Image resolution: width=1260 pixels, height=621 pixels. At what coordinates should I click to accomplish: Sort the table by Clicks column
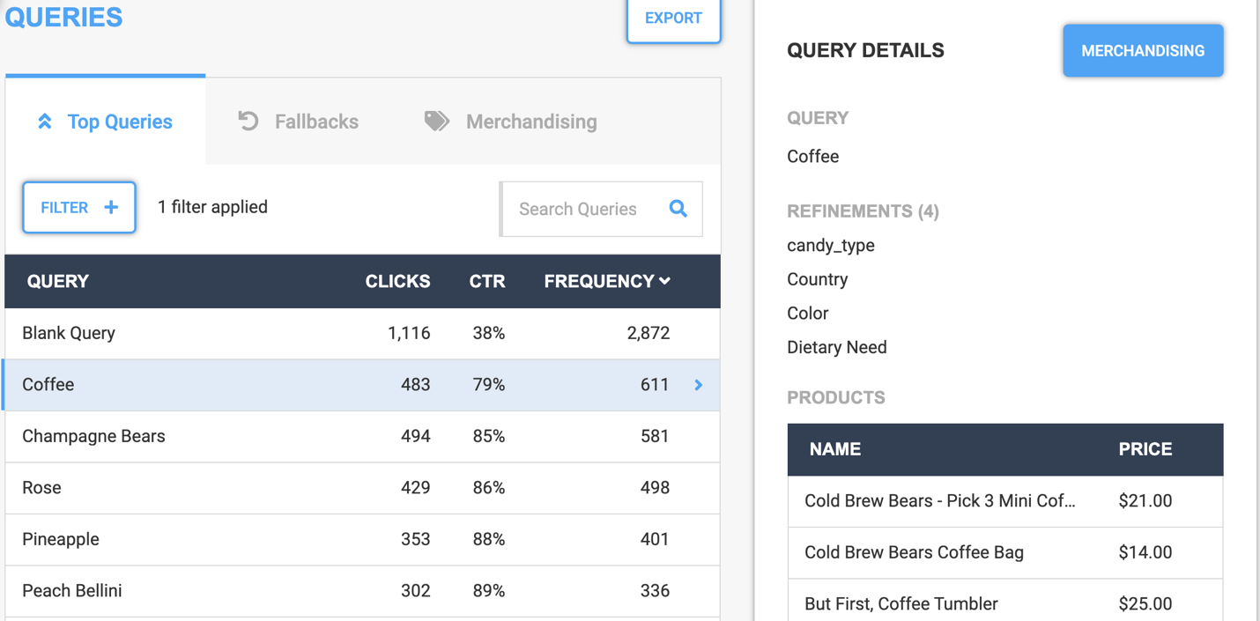(x=398, y=281)
